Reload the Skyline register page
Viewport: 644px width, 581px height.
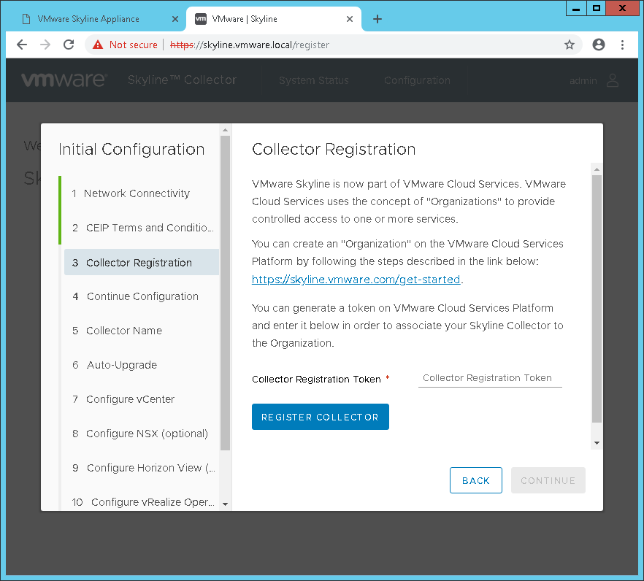click(69, 45)
